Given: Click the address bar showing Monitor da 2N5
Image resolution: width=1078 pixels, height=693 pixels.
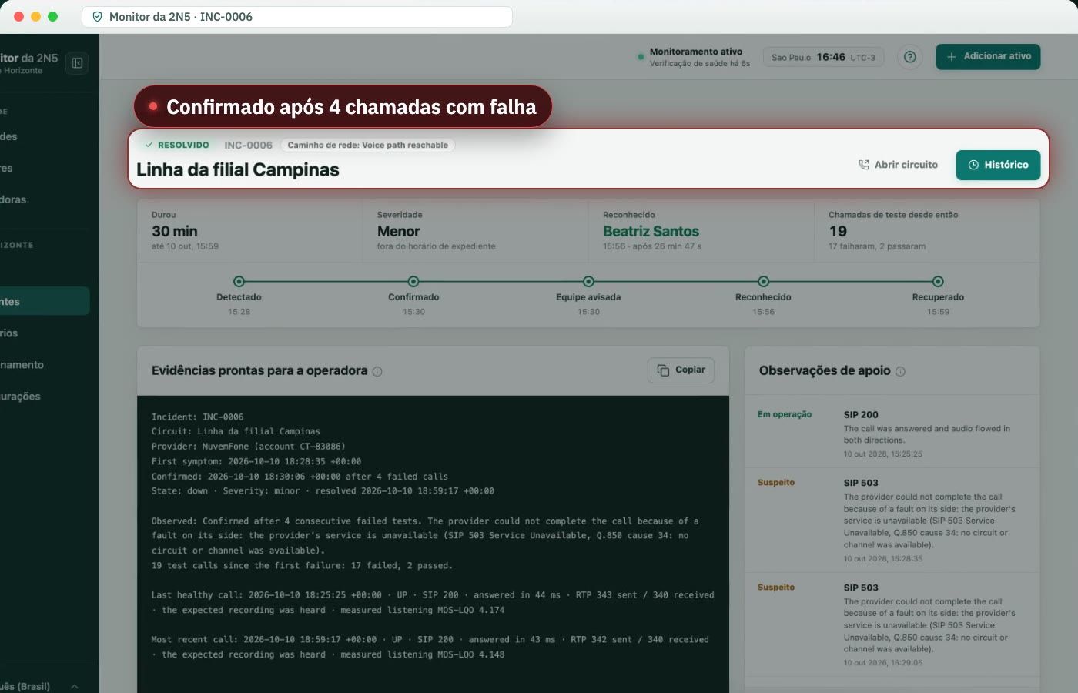Looking at the screenshot, I should coord(297,17).
